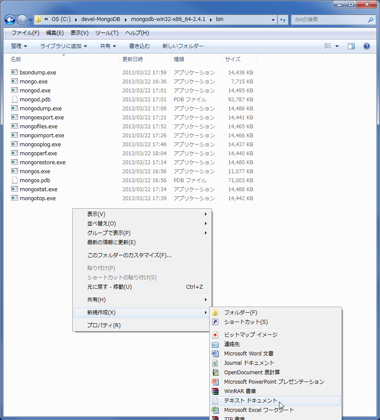This screenshot has width=380, height=420.
Task: Select 新規作成(X) in context menu
Action: pyautogui.click(x=142, y=313)
